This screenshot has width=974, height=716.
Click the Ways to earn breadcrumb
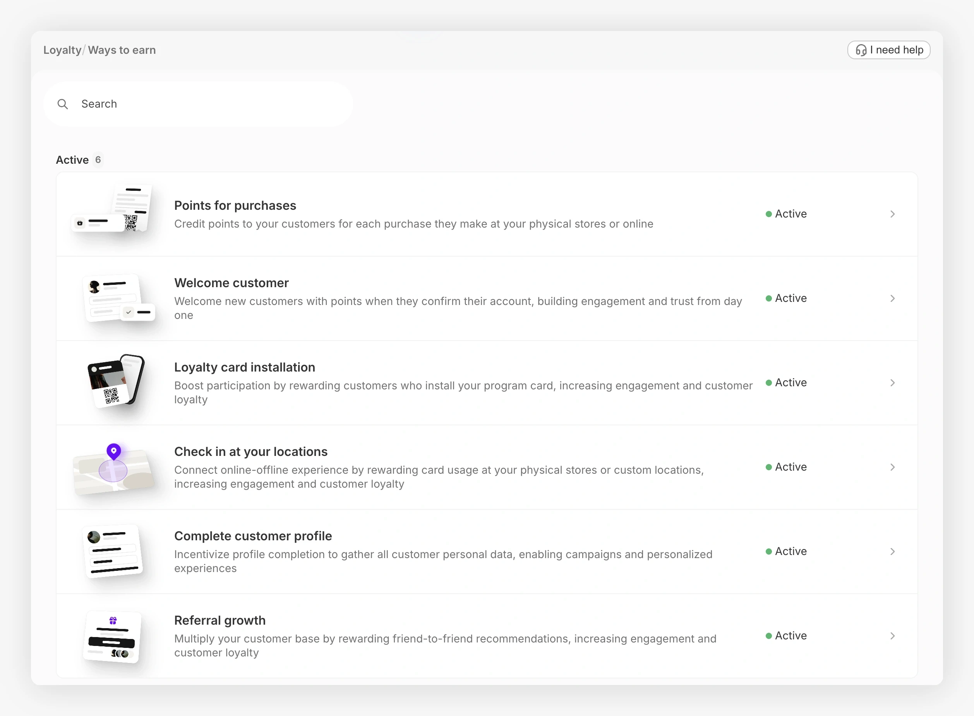pyautogui.click(x=122, y=50)
